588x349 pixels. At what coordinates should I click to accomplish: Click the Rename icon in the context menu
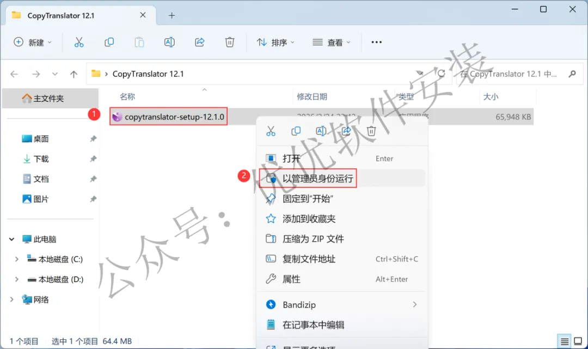click(321, 131)
